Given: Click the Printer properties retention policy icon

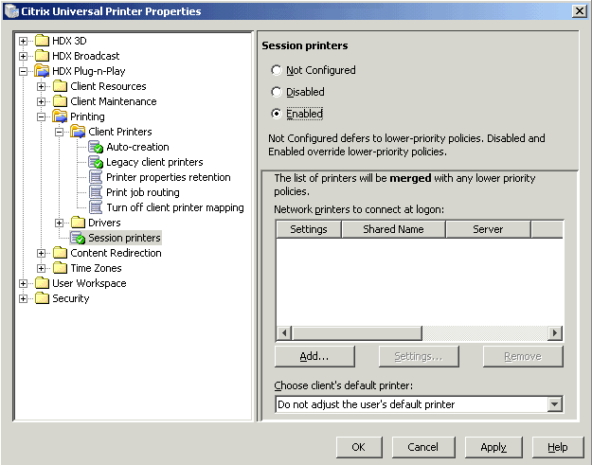Looking at the screenshot, I should 96,177.
